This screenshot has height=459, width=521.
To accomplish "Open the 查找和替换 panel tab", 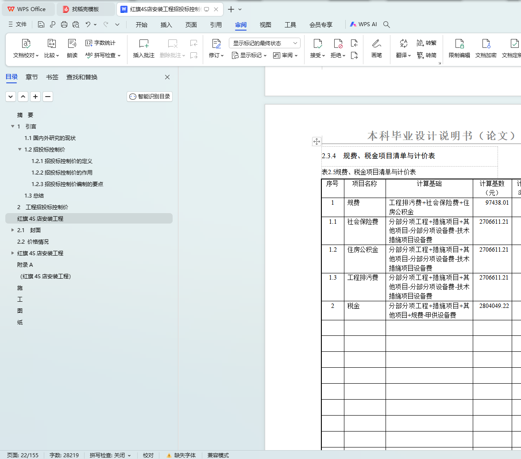I will tap(82, 77).
